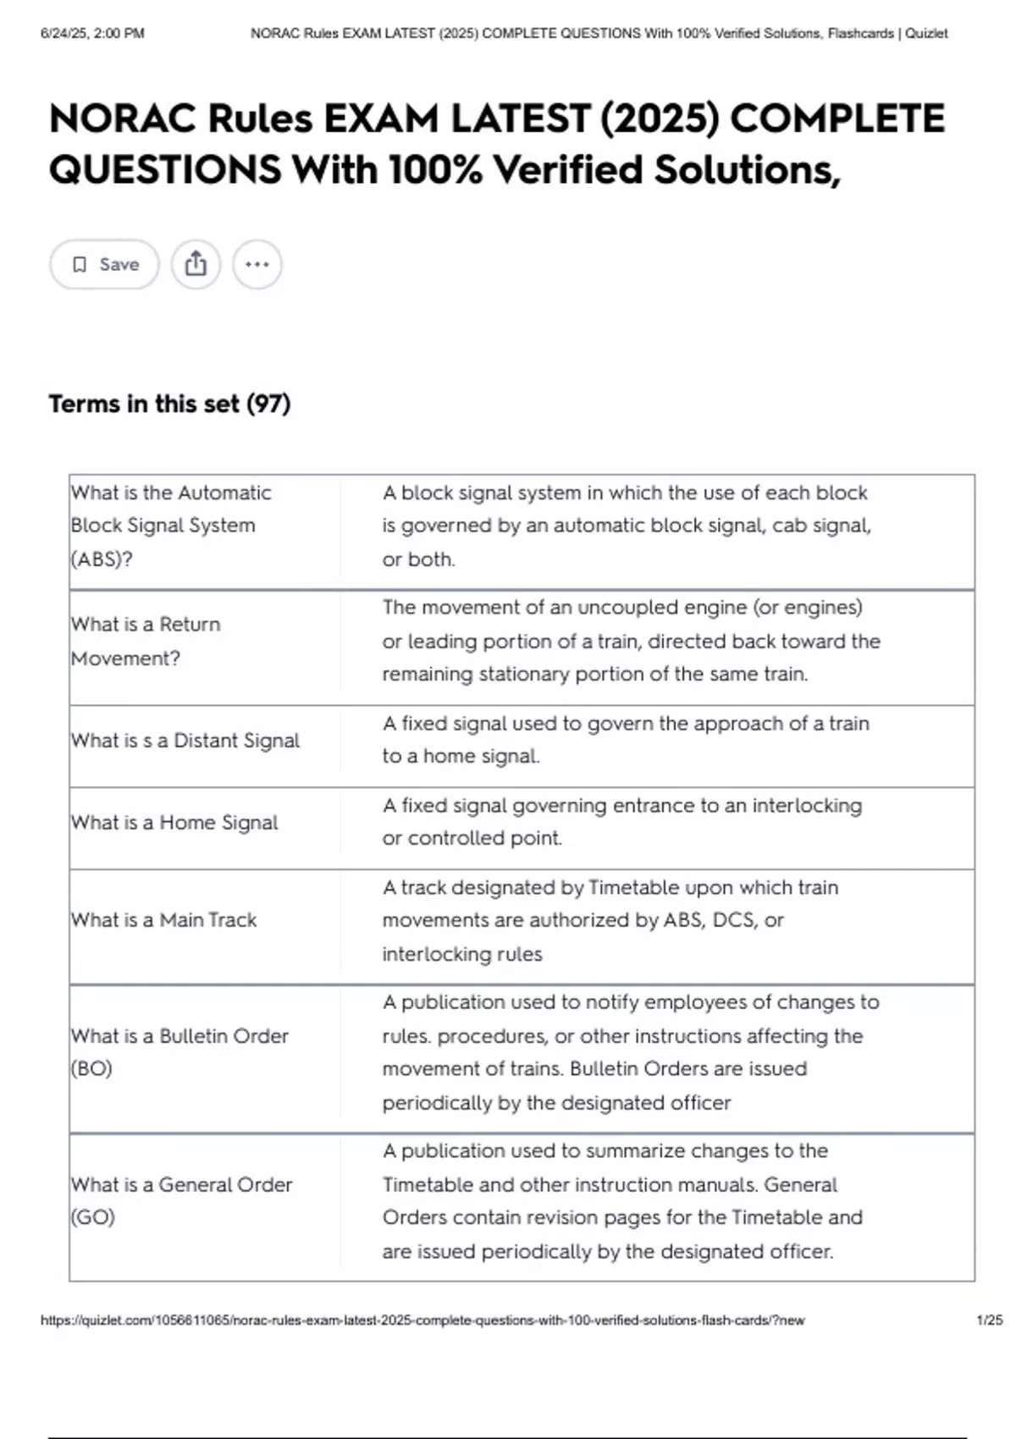
Task: Open the three-dots more options menu
Action: pos(257,264)
